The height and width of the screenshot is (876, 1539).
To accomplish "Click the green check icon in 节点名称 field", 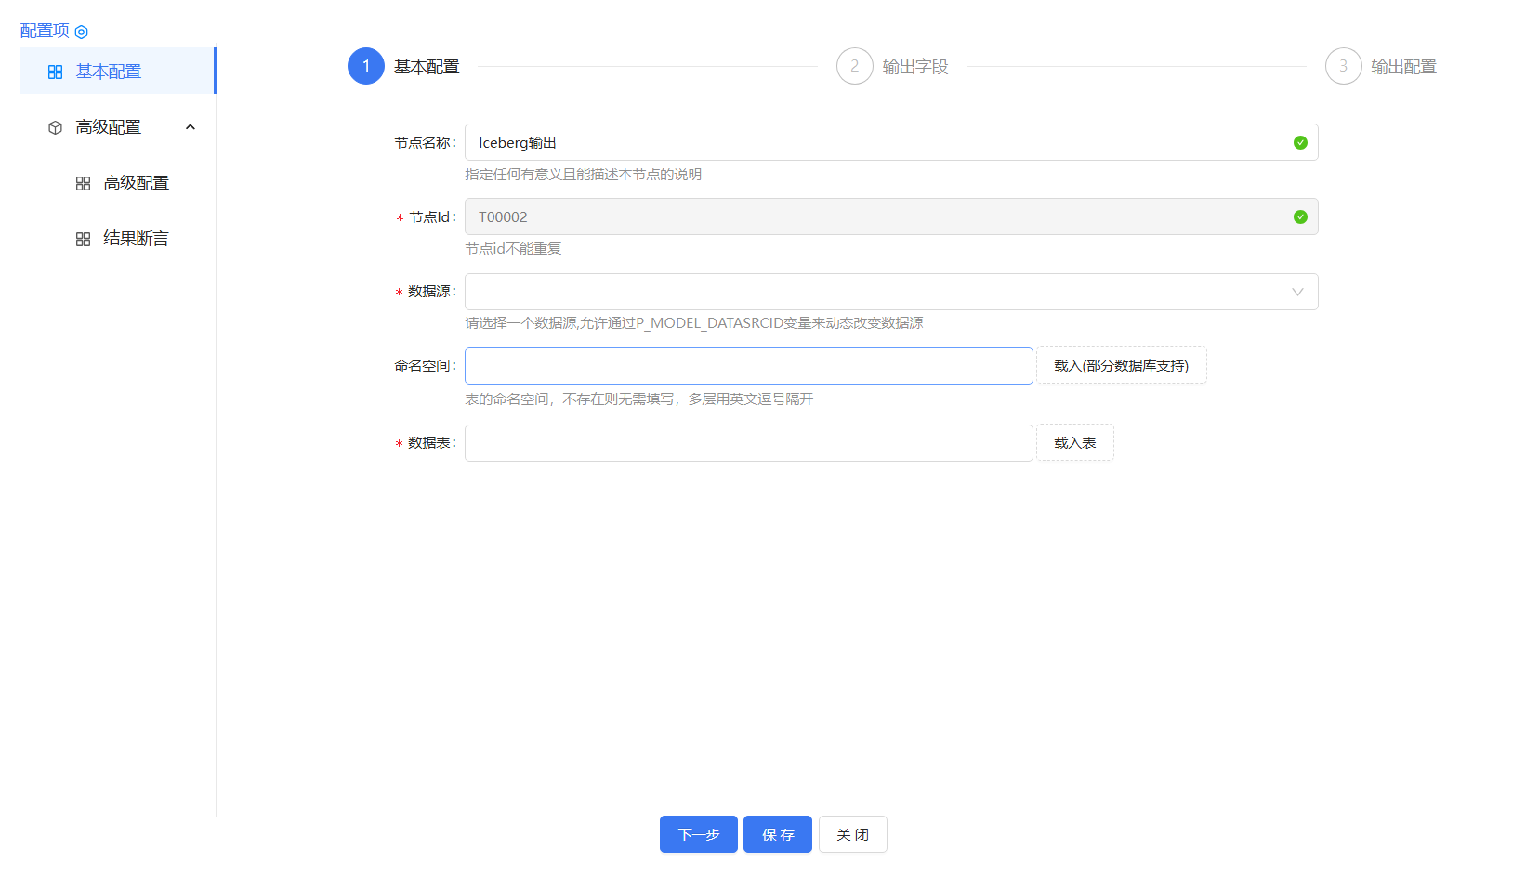I will 1299,142.
